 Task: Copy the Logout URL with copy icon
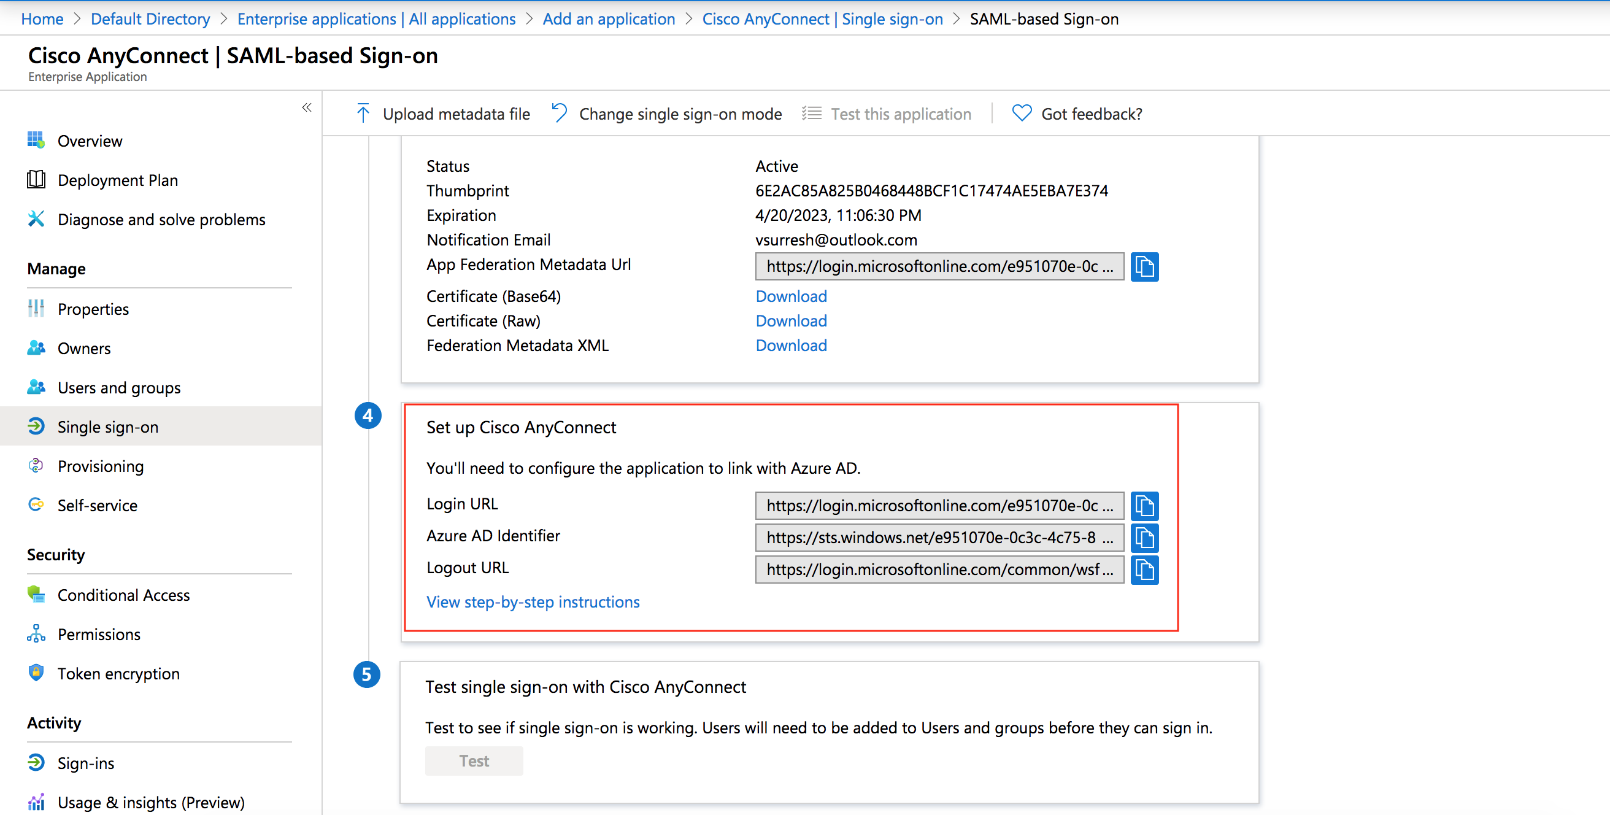click(1144, 570)
